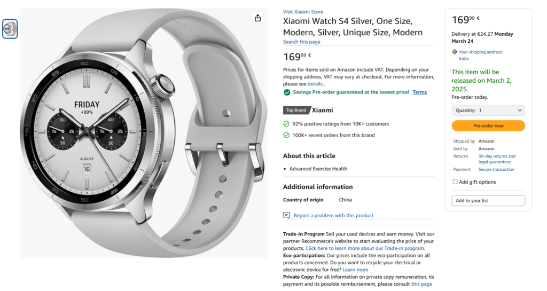This screenshot has height=291, width=547.
Task: Open the pre-order Terms link
Action: pos(420,92)
